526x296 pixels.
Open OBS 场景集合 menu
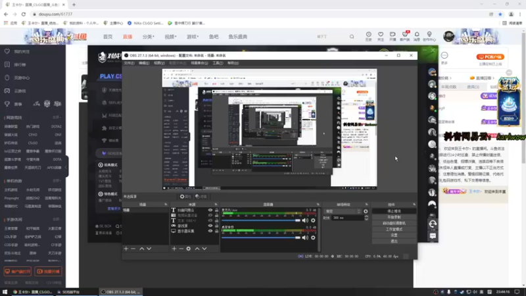(x=199, y=63)
